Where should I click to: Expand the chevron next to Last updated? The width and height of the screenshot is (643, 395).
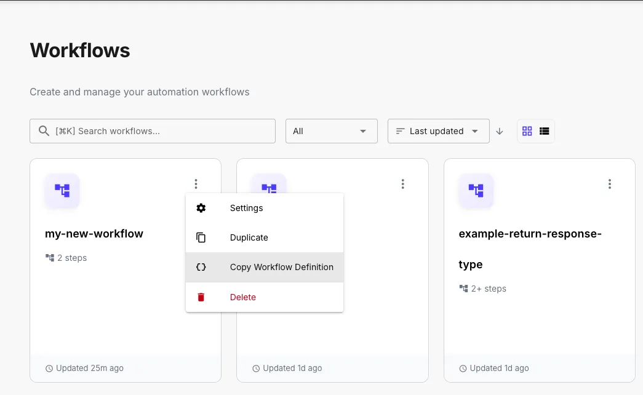(475, 131)
